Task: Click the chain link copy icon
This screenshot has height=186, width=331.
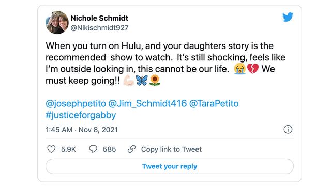Action: (x=132, y=149)
